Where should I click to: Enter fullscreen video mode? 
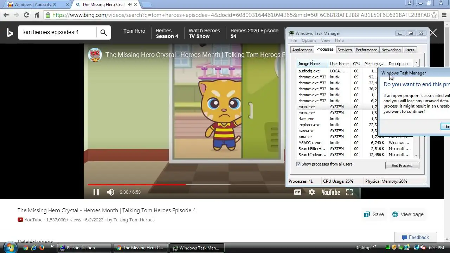click(349, 192)
